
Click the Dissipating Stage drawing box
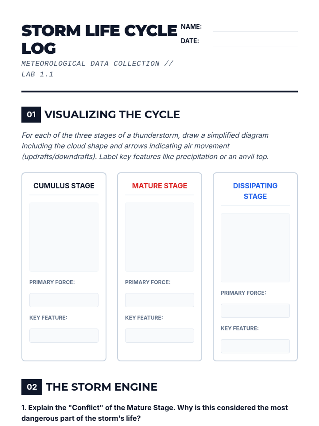(255, 248)
